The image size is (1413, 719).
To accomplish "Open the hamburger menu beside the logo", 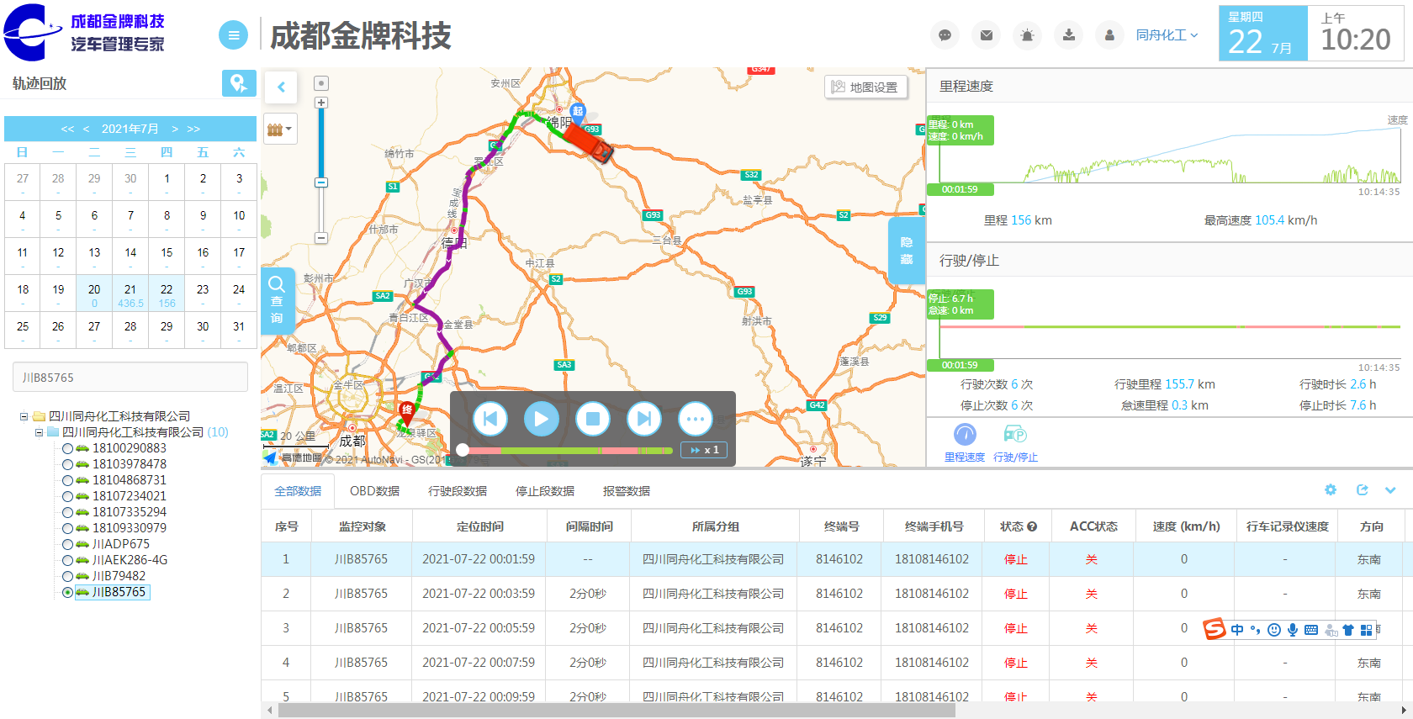I will pyautogui.click(x=233, y=35).
